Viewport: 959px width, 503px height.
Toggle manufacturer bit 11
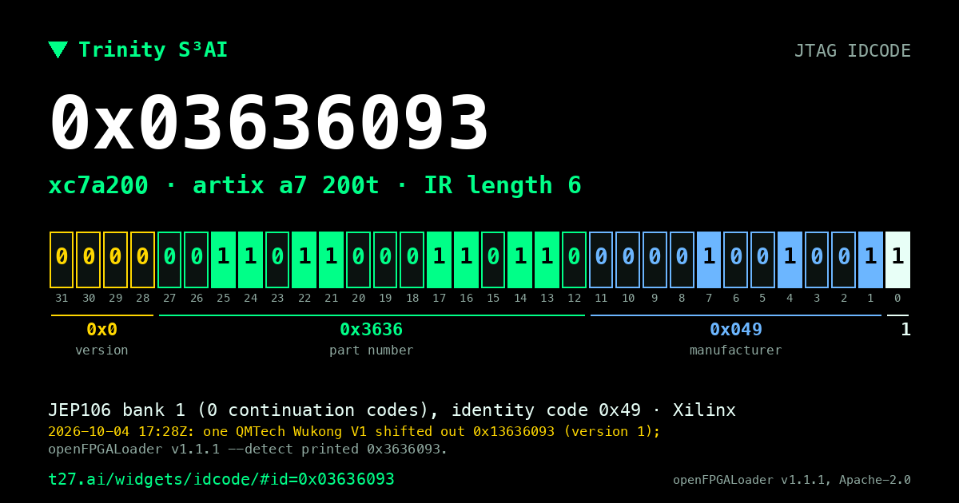click(x=601, y=259)
